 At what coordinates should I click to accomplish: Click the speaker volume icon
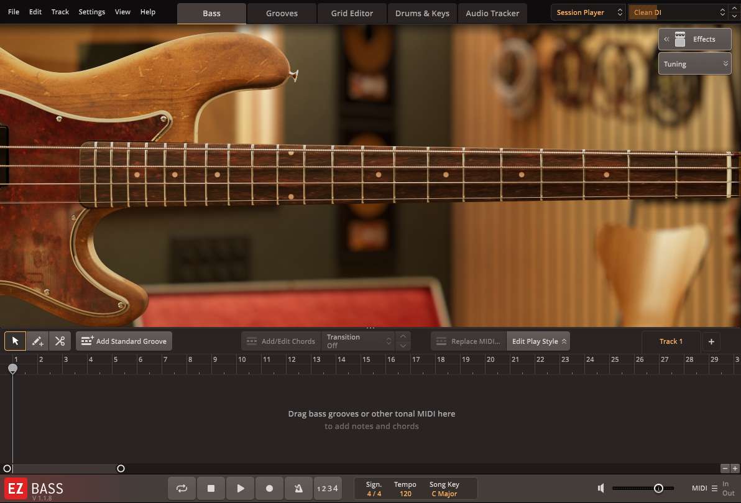601,488
